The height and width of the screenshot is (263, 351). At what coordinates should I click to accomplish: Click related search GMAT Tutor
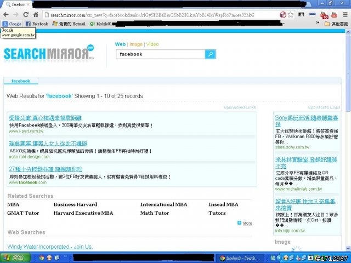point(23,213)
